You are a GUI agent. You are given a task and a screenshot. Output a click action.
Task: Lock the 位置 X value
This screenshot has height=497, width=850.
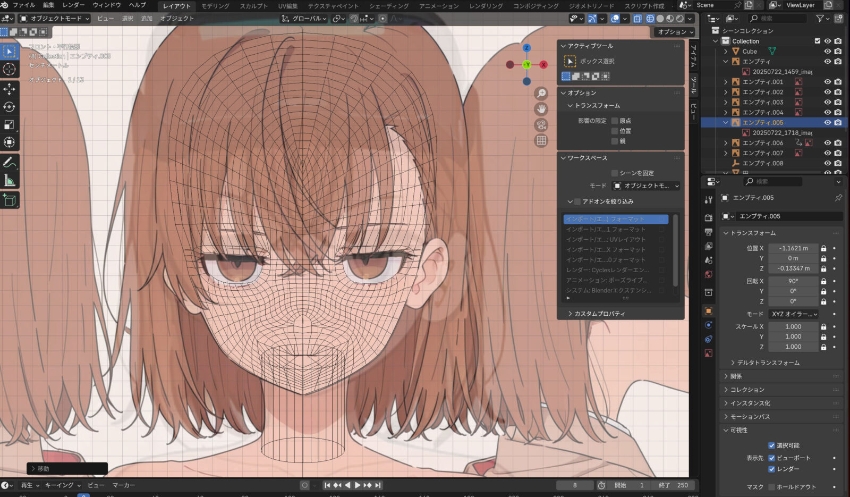(x=823, y=248)
